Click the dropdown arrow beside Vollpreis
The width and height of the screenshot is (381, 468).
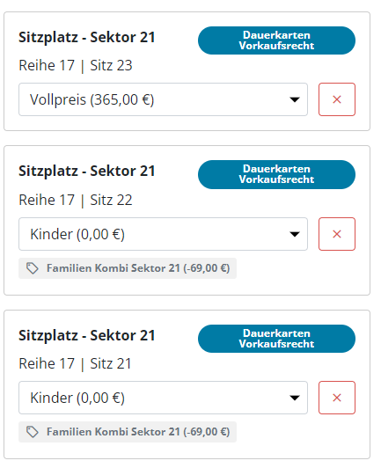[x=295, y=99]
